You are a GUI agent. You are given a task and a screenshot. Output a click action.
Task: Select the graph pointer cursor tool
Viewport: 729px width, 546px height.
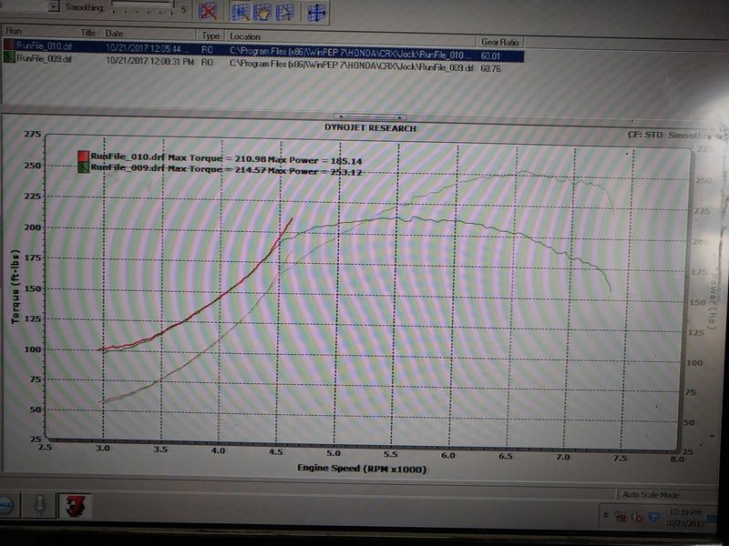285,13
